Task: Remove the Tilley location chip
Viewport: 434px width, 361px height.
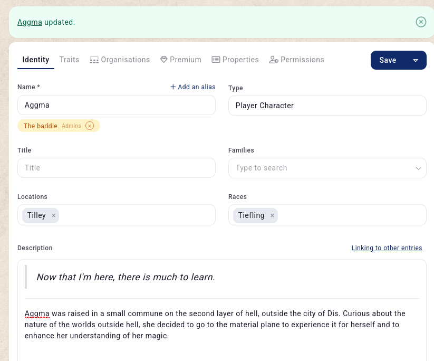Action: pyautogui.click(x=53, y=215)
